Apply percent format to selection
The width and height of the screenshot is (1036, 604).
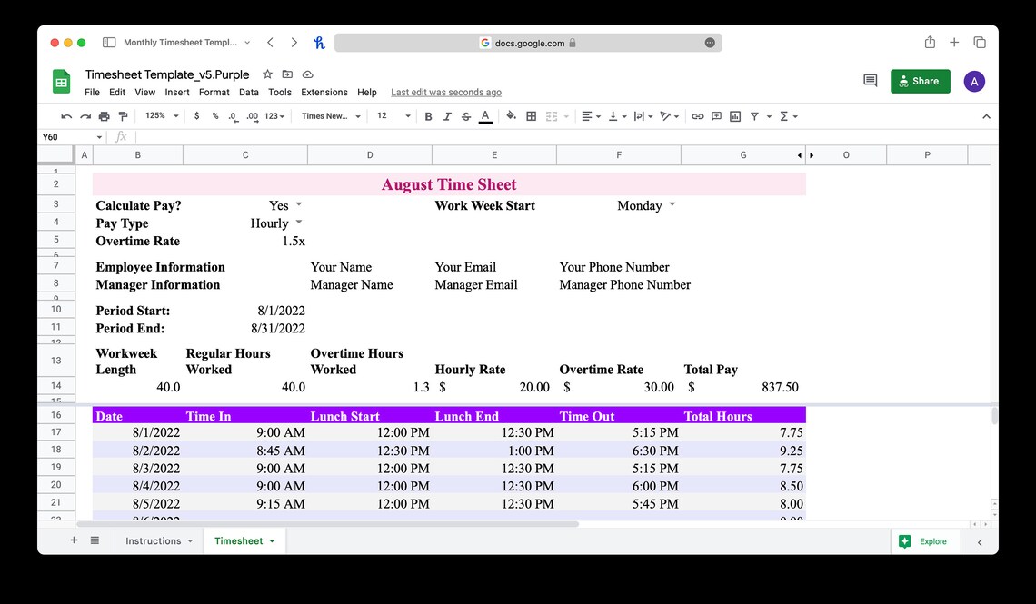tap(214, 115)
